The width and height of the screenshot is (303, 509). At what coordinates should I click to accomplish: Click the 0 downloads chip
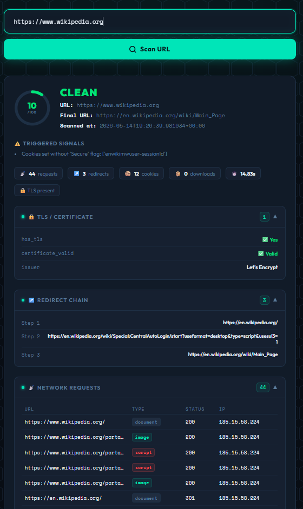[x=195, y=173]
